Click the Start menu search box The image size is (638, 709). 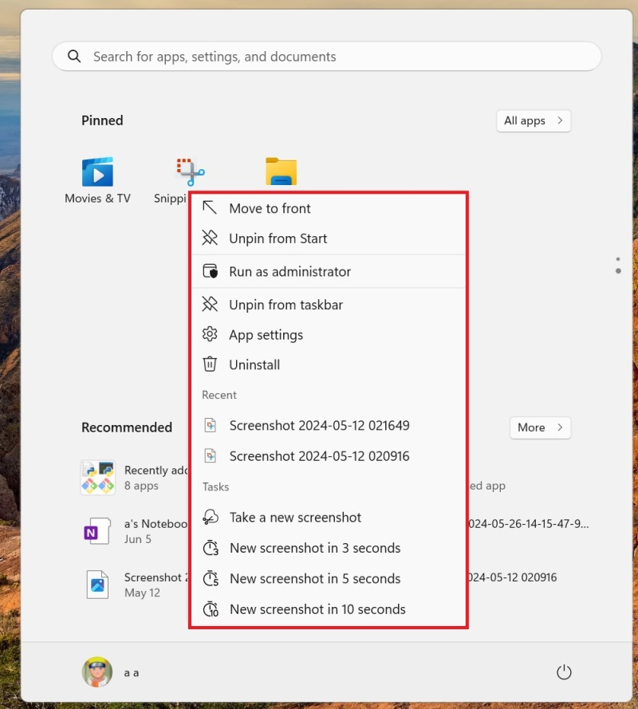326,57
